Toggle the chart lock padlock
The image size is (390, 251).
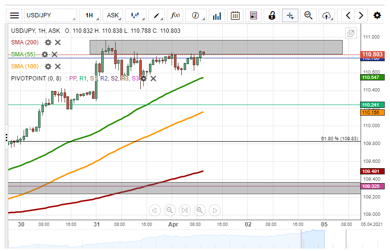pos(272,15)
